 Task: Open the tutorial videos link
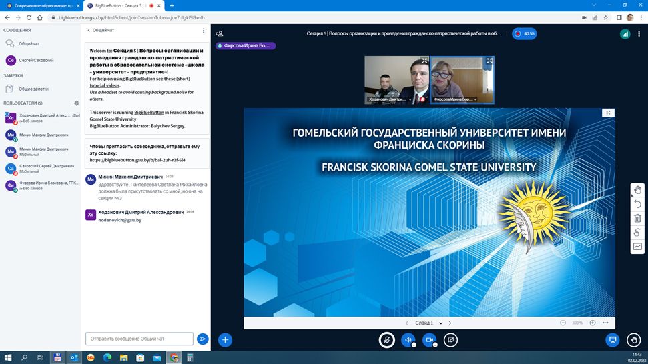[105, 85]
